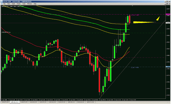
Task: Open the USDCHF,M5 chart tab
Action: click(x=43, y=102)
